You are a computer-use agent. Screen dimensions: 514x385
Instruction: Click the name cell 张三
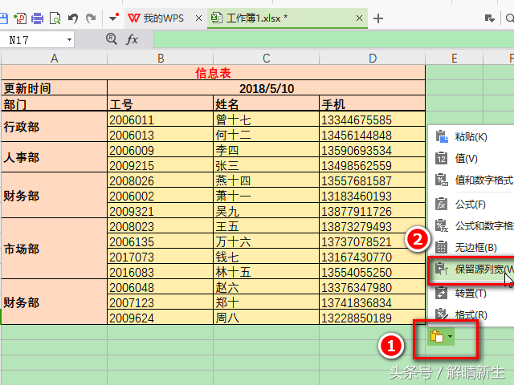266,165
